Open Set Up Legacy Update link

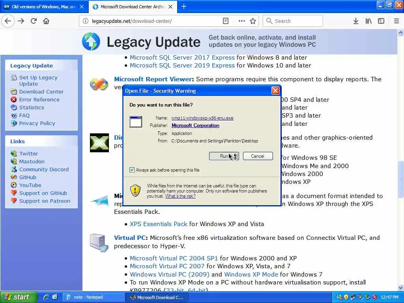(38, 80)
